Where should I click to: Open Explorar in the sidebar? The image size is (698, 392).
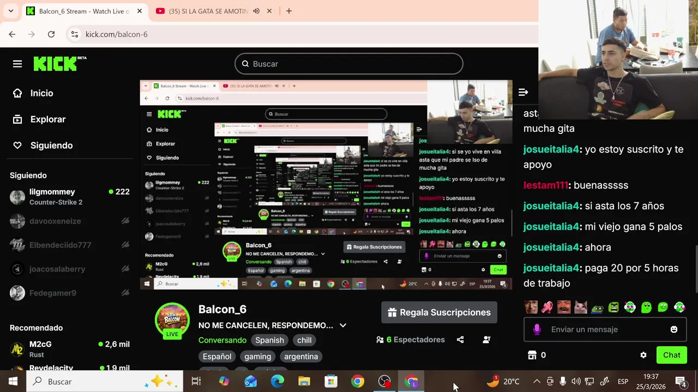[39, 119]
